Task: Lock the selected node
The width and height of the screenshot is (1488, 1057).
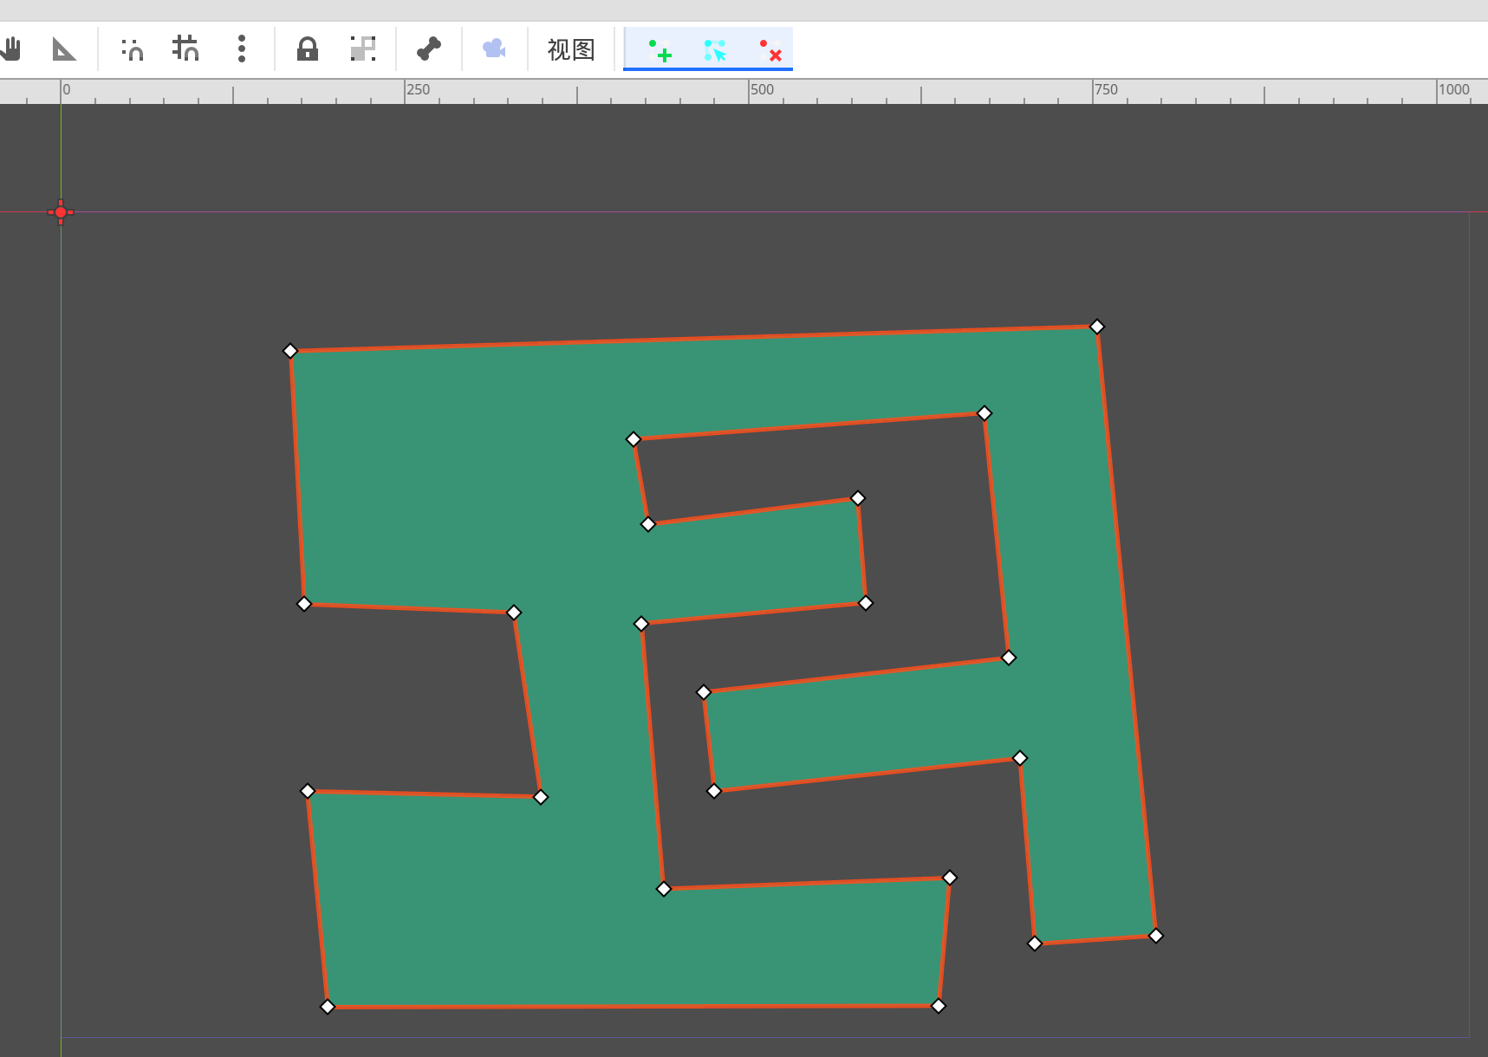Action: [x=308, y=49]
